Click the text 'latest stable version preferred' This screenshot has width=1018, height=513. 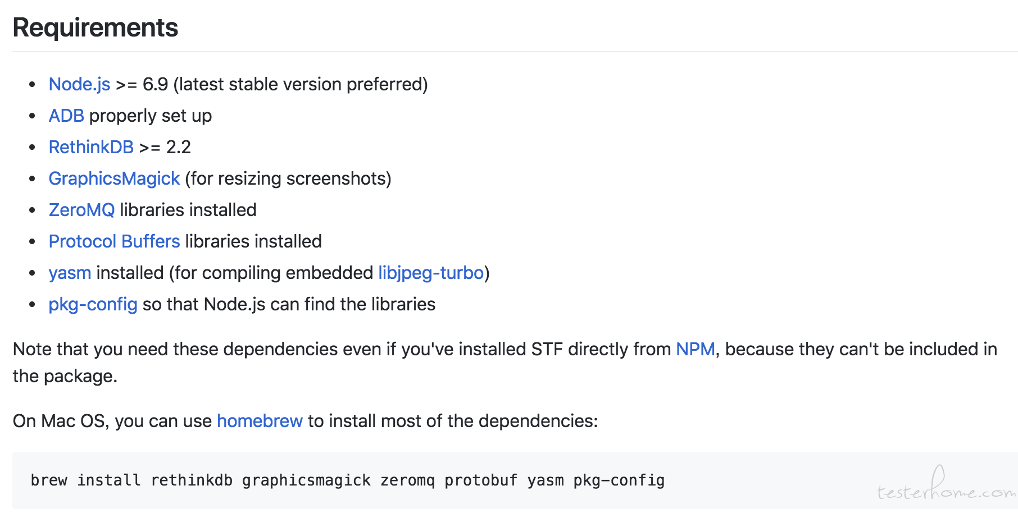tap(301, 84)
